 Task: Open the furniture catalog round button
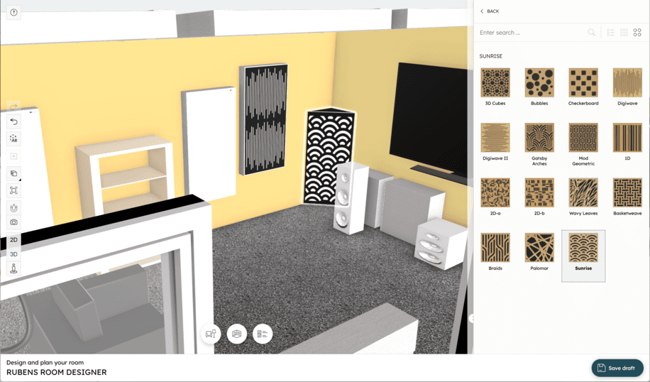click(x=211, y=334)
